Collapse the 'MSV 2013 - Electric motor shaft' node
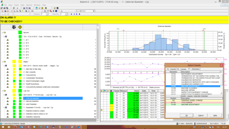229x129 pixels. 4,66
